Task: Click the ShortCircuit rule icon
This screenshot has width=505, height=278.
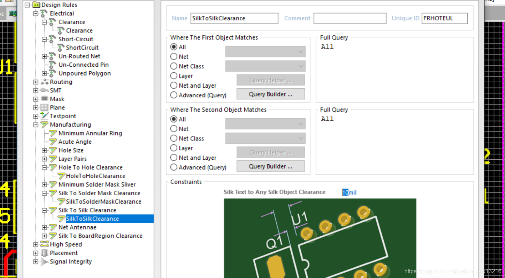Action: (x=61, y=48)
